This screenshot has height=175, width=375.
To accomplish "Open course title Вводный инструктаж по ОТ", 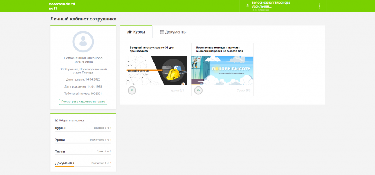I will (152, 49).
